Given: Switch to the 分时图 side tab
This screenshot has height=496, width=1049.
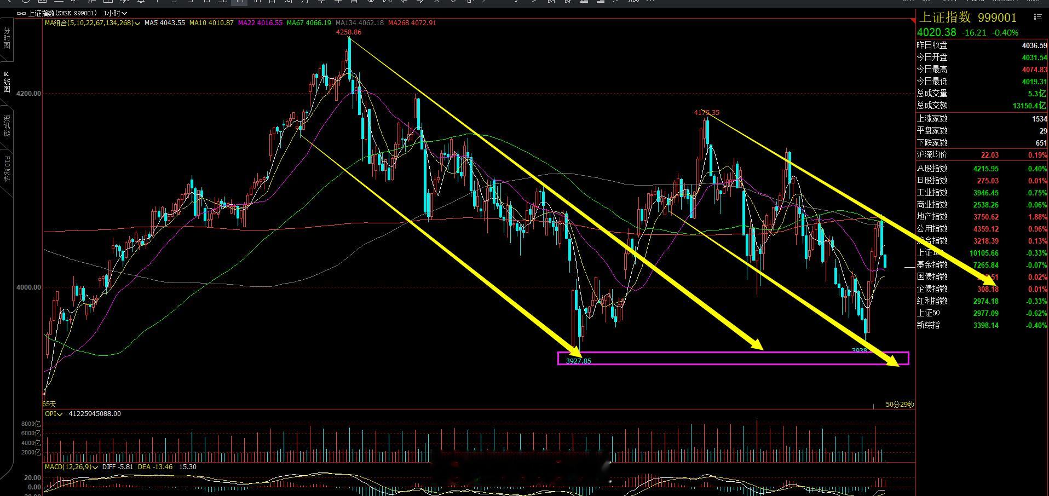Looking at the screenshot, I should click(7, 38).
